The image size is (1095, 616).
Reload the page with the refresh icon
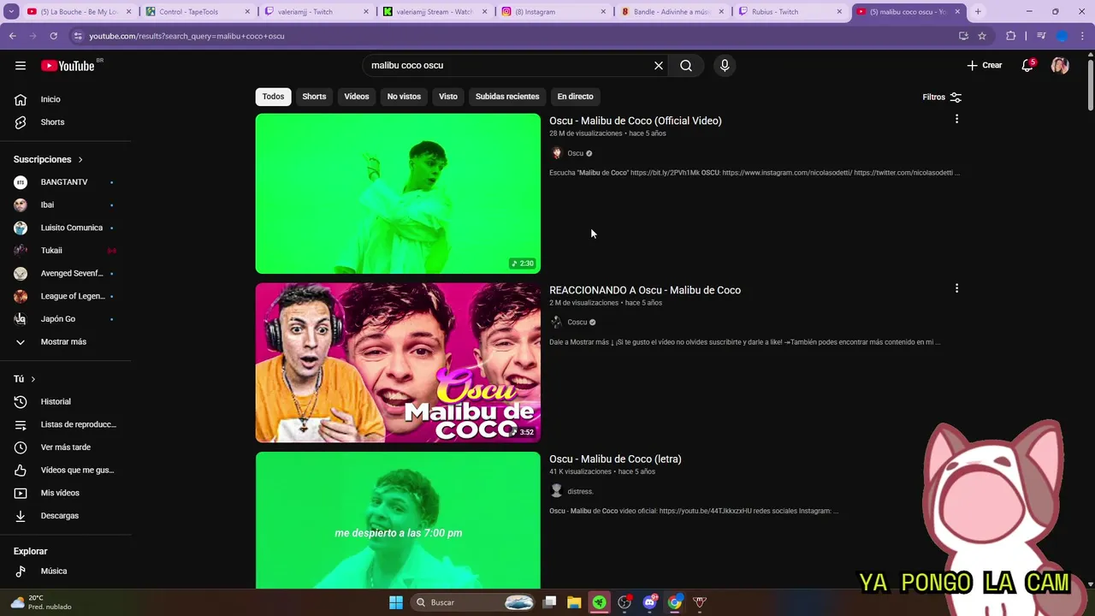[53, 36]
